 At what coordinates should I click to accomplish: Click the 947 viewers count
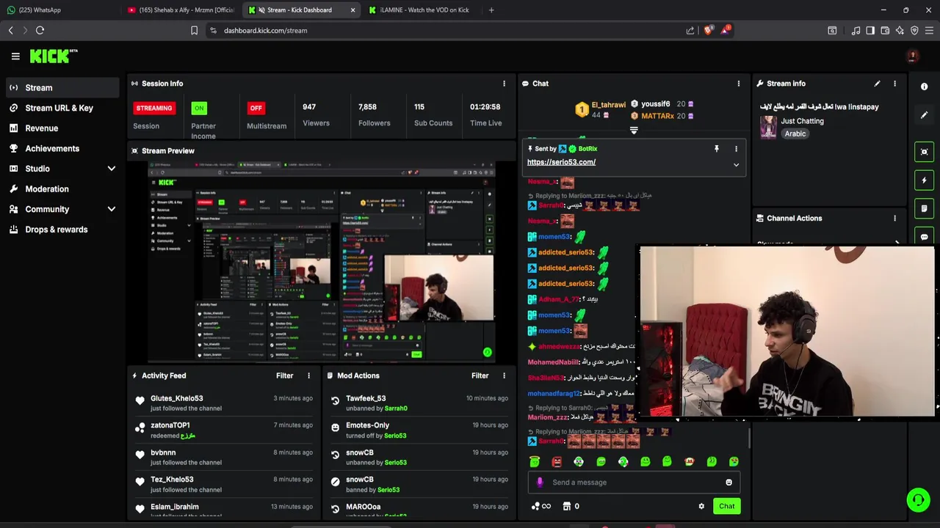tap(309, 107)
